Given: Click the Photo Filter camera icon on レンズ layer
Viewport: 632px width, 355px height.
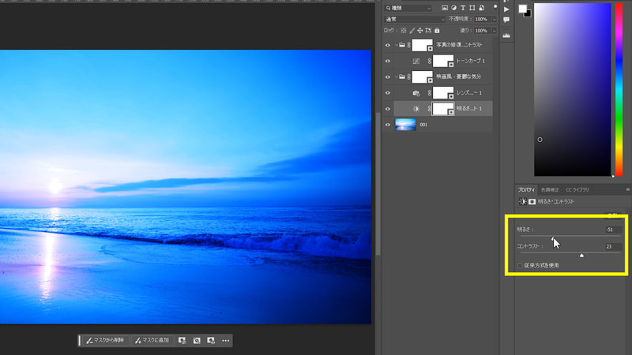Looking at the screenshot, I should pyautogui.click(x=416, y=93).
